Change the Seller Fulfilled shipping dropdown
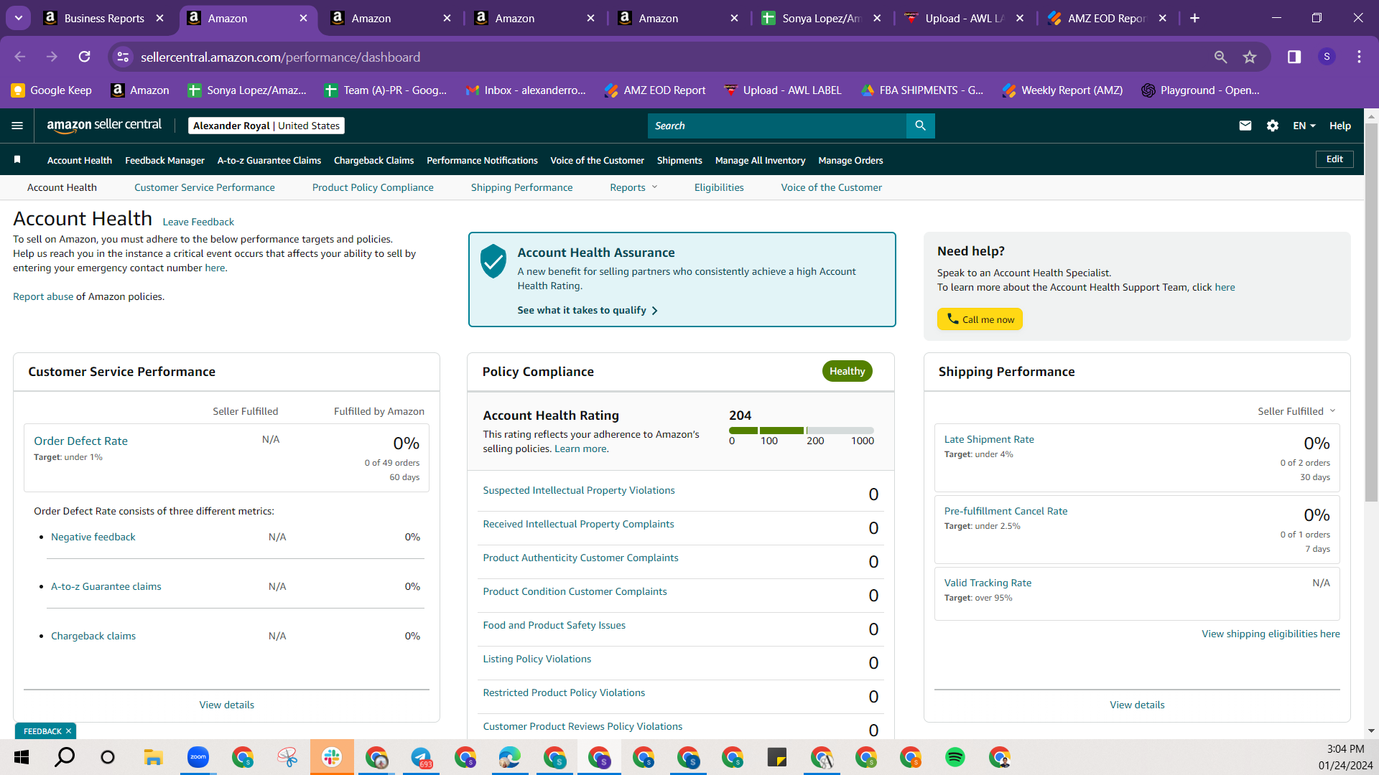The width and height of the screenshot is (1379, 775). [x=1296, y=411]
